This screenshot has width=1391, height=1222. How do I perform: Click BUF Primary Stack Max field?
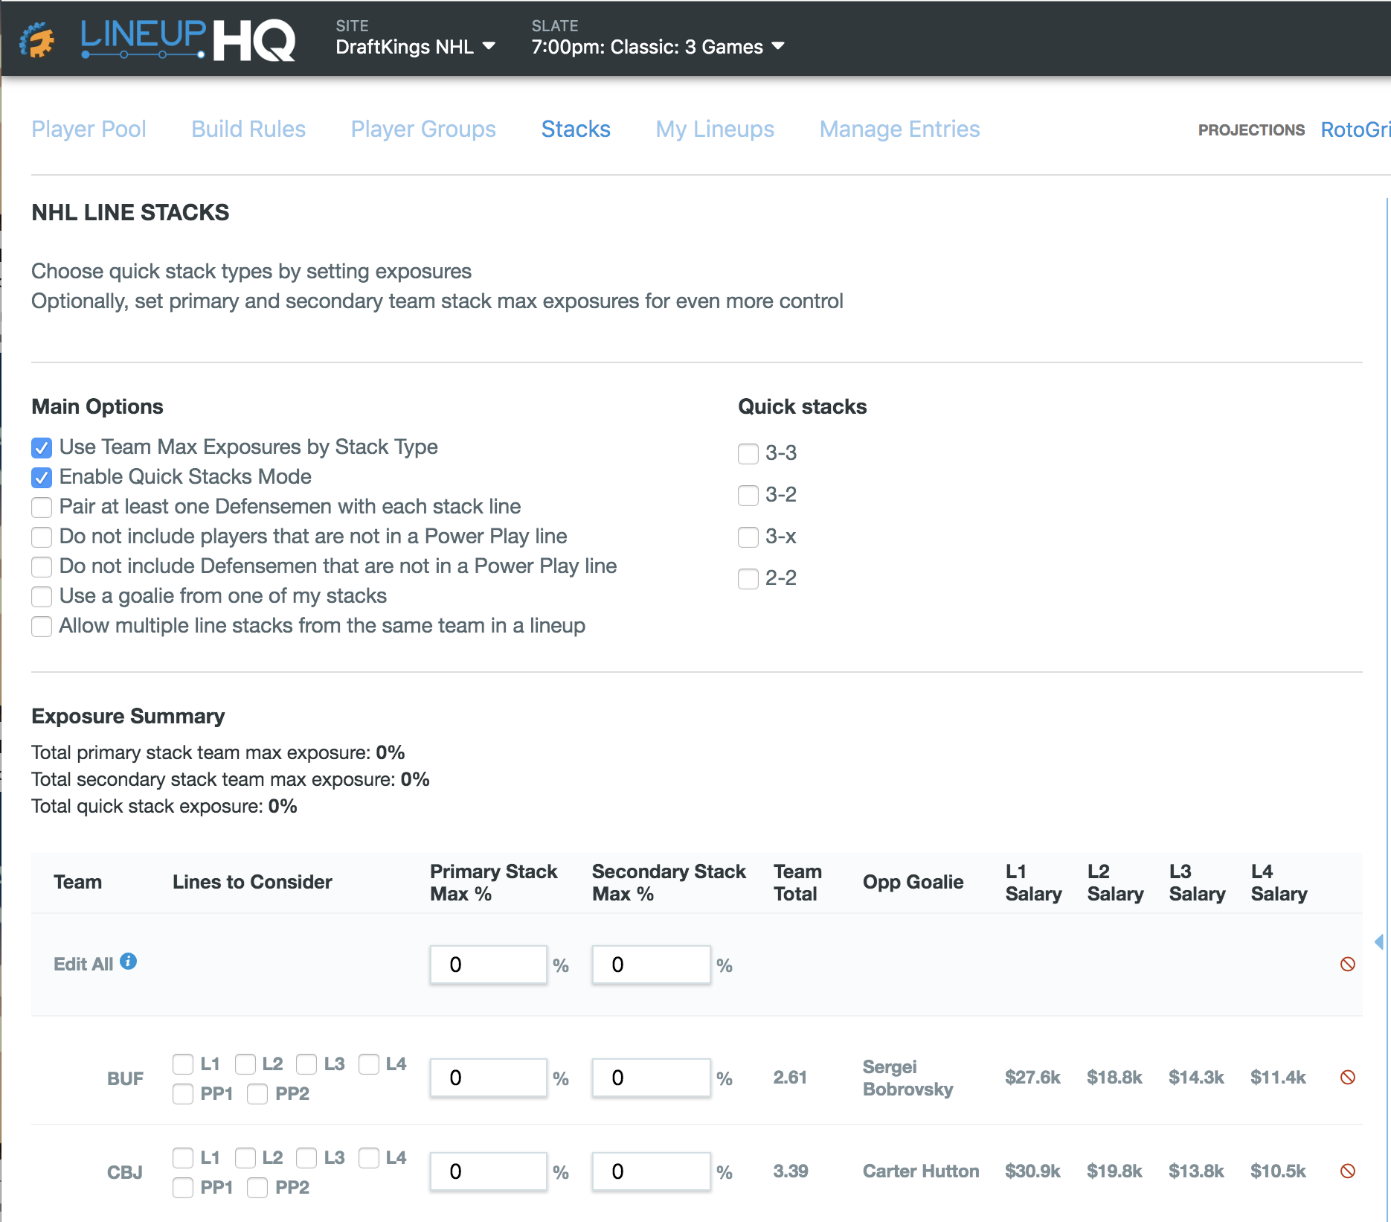(489, 1078)
